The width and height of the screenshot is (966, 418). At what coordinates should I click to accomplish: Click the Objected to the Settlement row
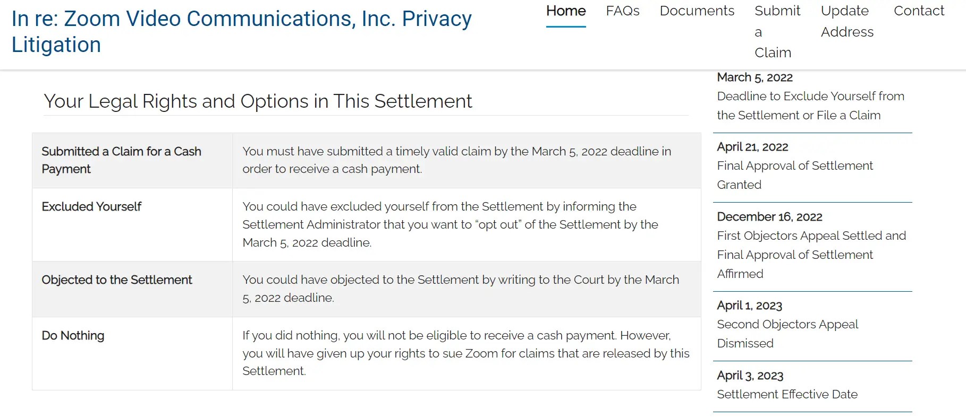(x=117, y=280)
